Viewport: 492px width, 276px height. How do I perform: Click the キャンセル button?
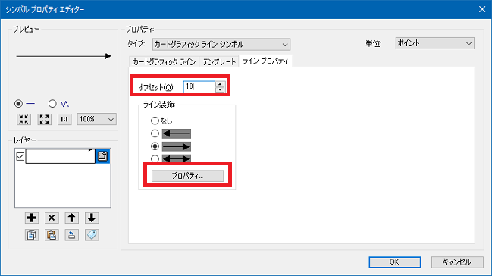pos(457,262)
